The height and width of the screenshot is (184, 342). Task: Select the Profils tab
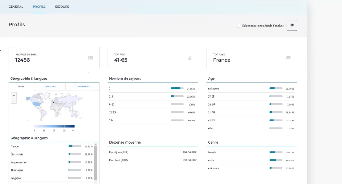coord(39,7)
